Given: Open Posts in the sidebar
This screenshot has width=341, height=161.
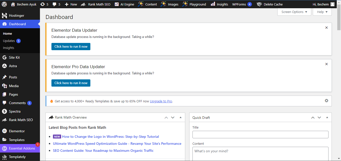Looking at the screenshot, I should [x=20, y=77].
